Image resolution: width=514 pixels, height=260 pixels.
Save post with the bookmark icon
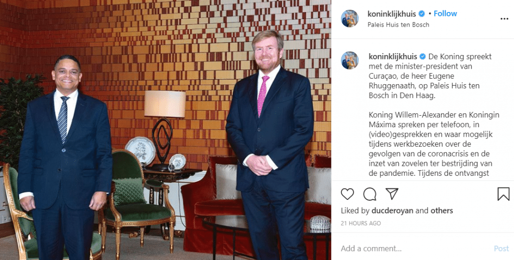coord(503,194)
